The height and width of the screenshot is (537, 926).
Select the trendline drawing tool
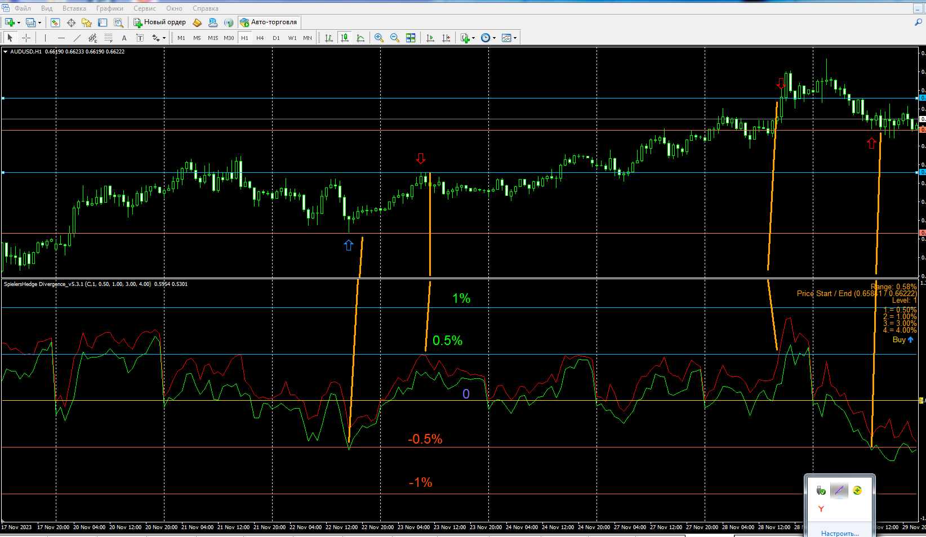77,38
